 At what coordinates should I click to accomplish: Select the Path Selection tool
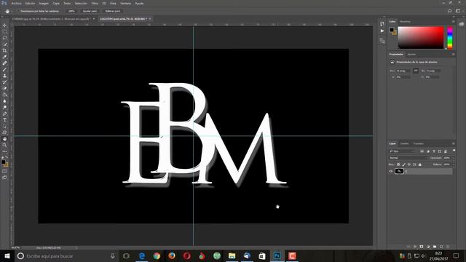(4, 126)
